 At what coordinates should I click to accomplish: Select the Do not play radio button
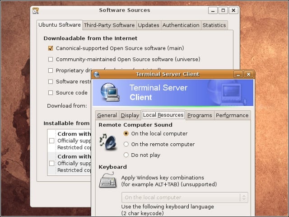click(126, 155)
